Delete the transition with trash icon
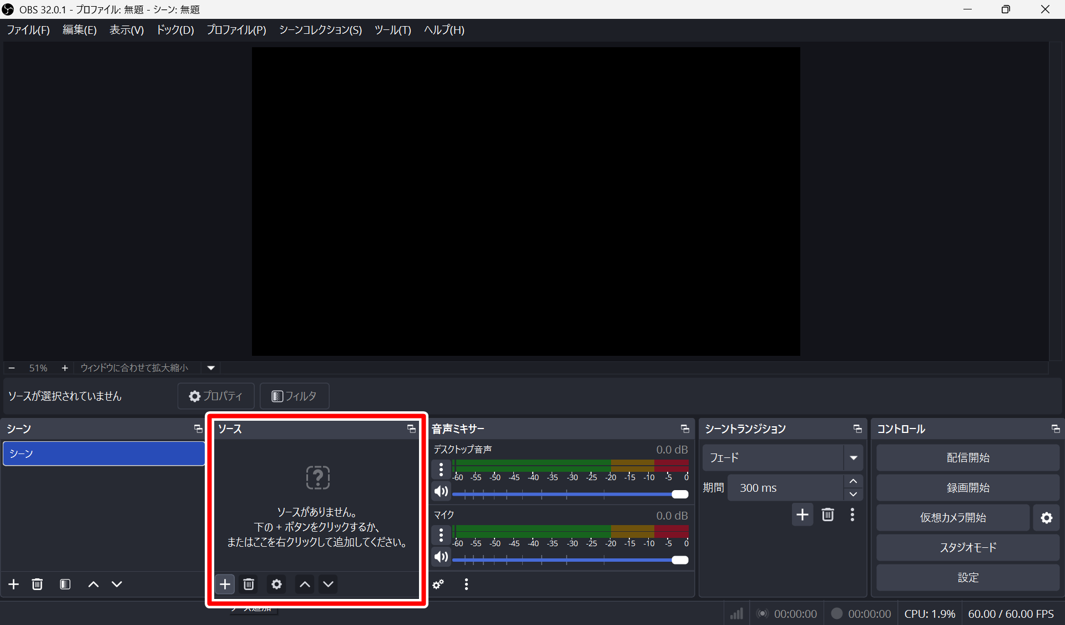1065x625 pixels. tap(827, 515)
